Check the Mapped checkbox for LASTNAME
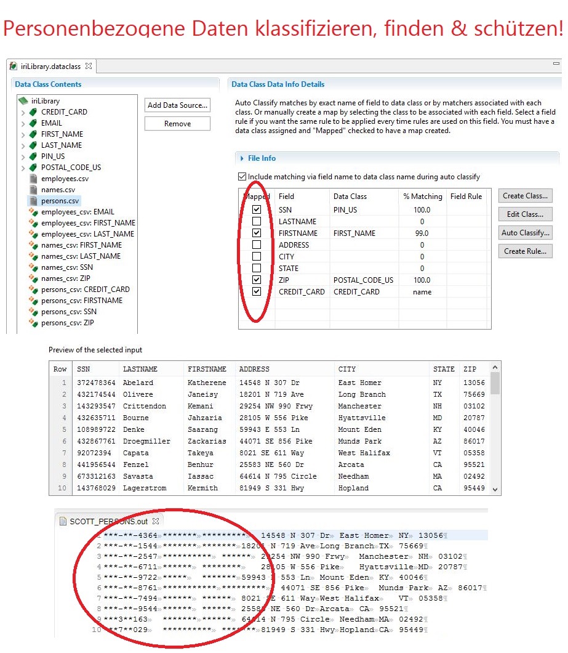This screenshot has width=568, height=653. tap(257, 222)
